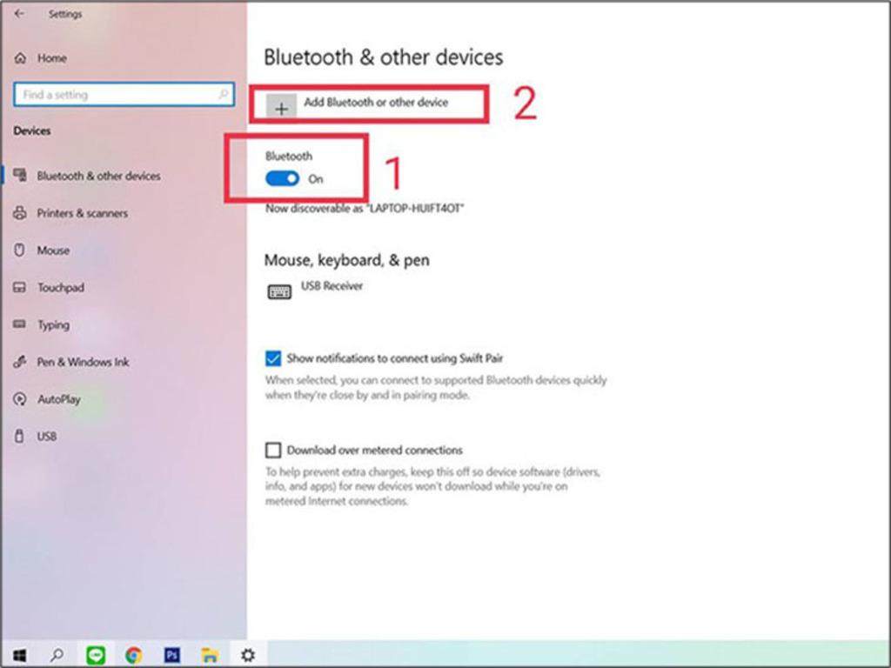Screen dimensions: 891x668
Task: Click the search magnifier in Find a setting
Action: (223, 95)
